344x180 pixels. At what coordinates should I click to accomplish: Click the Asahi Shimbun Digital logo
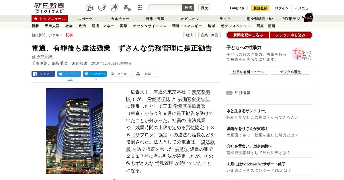49,8
